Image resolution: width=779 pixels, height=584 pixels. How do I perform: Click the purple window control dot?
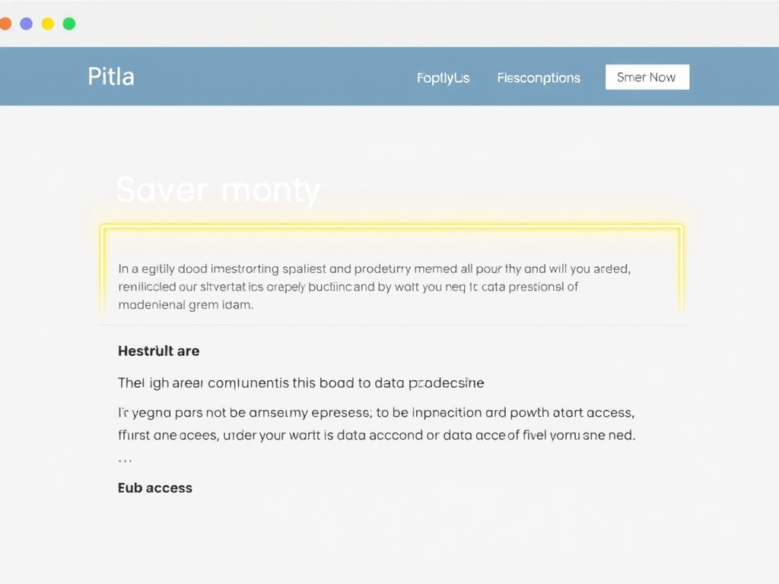[26, 24]
